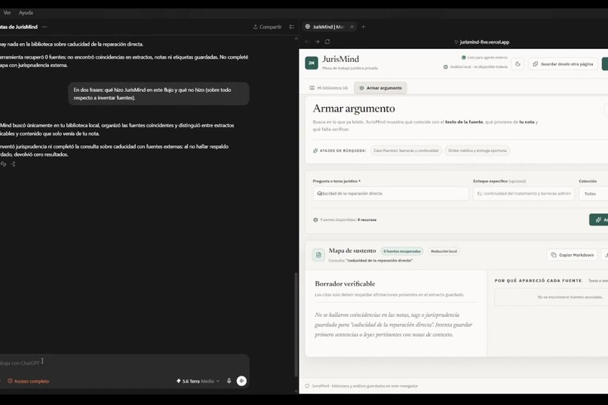The height and width of the screenshot is (405, 608).
Task: Select the Orden médica y entrega oportuna chip
Action: (477, 150)
